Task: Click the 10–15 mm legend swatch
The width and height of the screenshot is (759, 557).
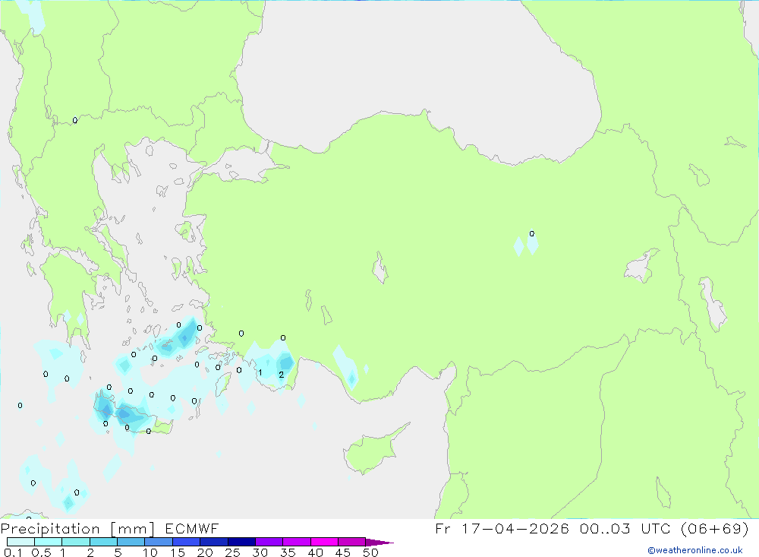Action: [159, 542]
